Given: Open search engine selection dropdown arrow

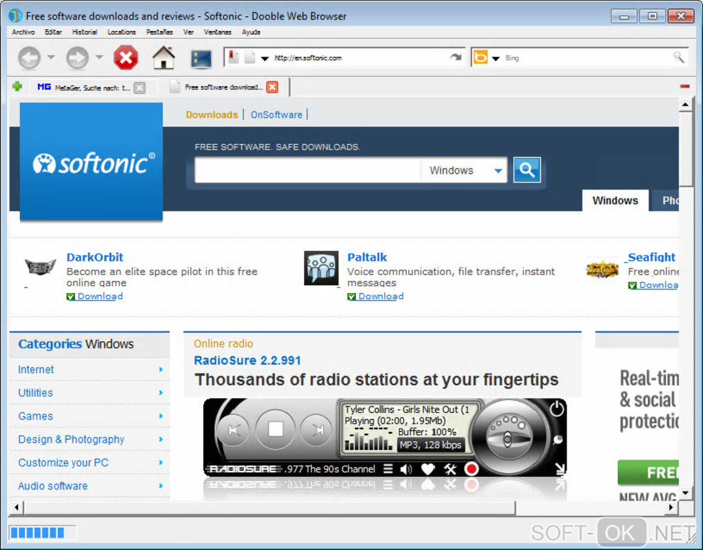Looking at the screenshot, I should pyautogui.click(x=496, y=59).
